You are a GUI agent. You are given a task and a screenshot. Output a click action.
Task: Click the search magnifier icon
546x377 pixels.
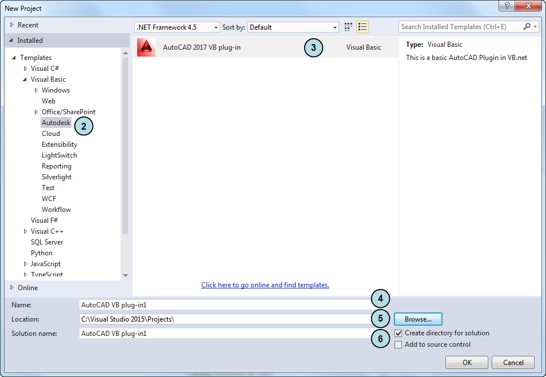[x=527, y=26]
